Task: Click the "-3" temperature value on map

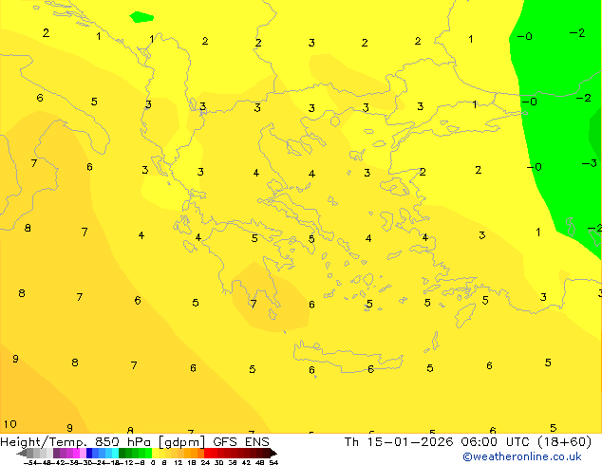Action: 590,163
